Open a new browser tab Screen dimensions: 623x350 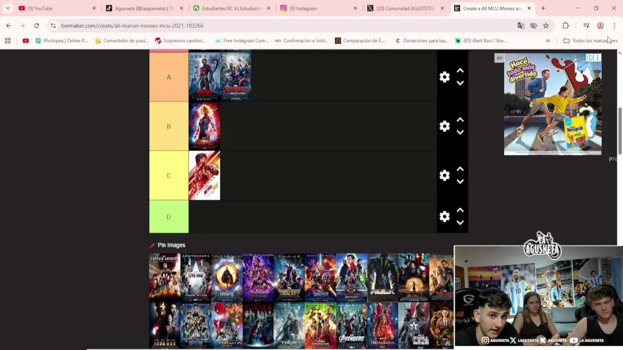pos(543,8)
